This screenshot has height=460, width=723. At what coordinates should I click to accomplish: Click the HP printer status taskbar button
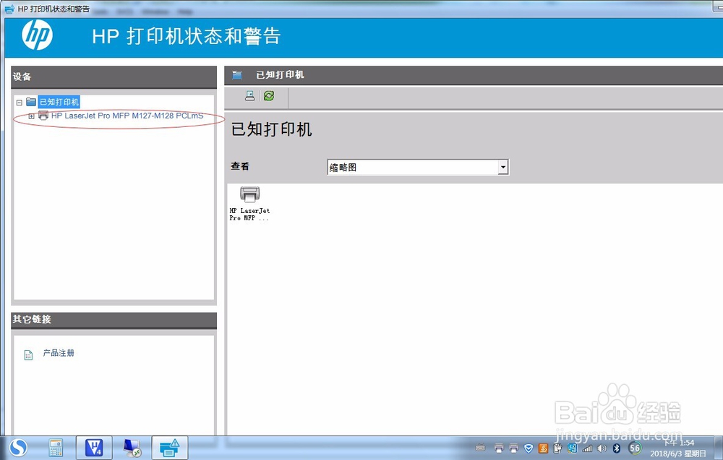[x=170, y=448]
